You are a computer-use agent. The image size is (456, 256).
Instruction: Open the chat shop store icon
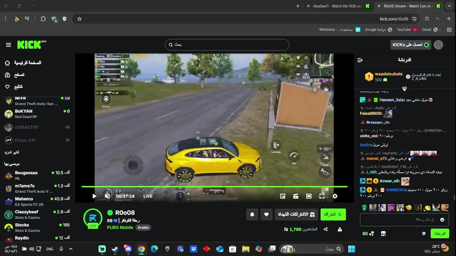pyautogui.click(x=383, y=234)
